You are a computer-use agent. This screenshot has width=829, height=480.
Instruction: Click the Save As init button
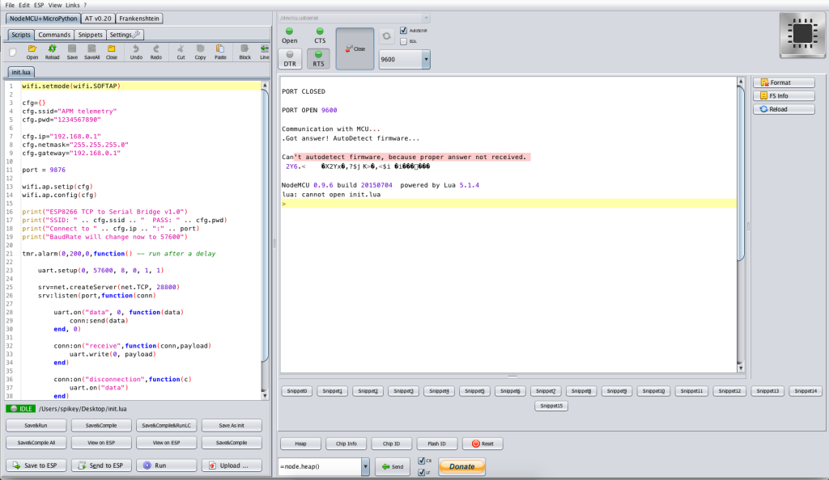(232, 425)
